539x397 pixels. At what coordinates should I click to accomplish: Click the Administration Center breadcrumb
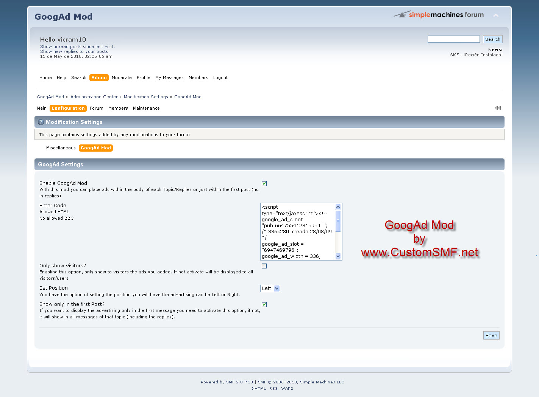click(94, 97)
